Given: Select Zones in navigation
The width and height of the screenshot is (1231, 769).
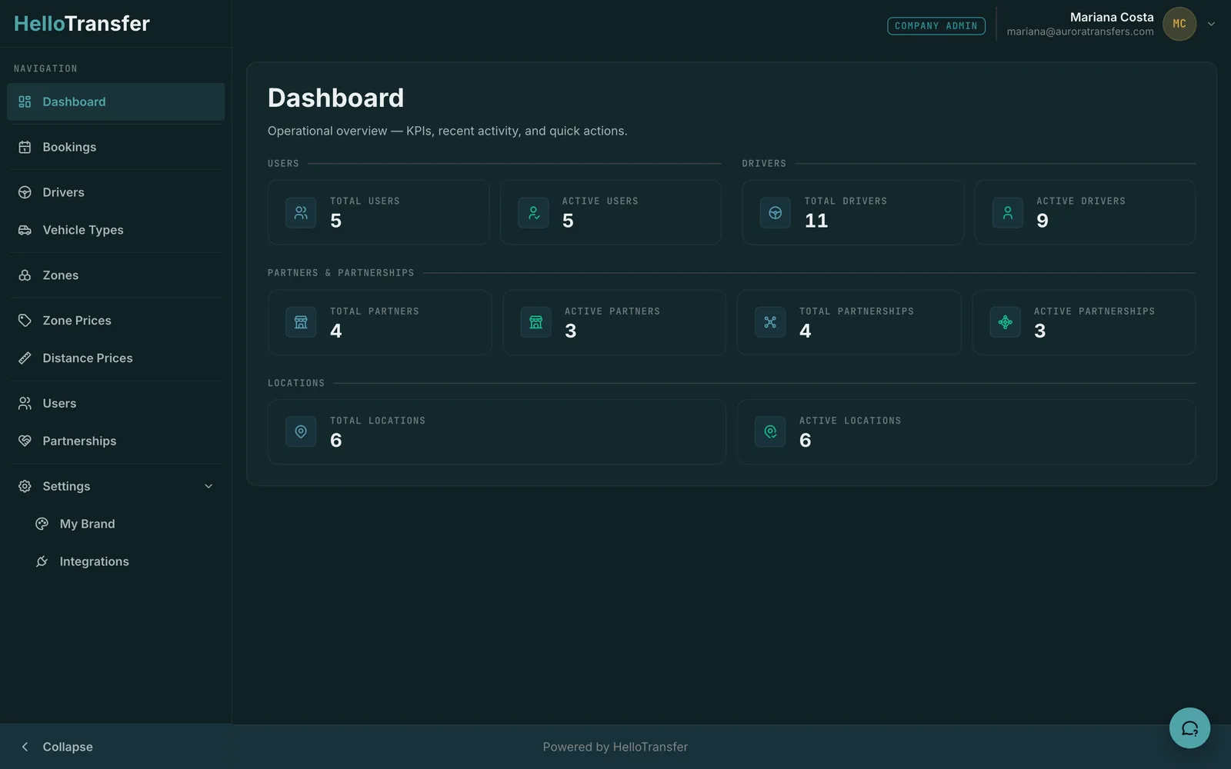Looking at the screenshot, I should coord(115,275).
